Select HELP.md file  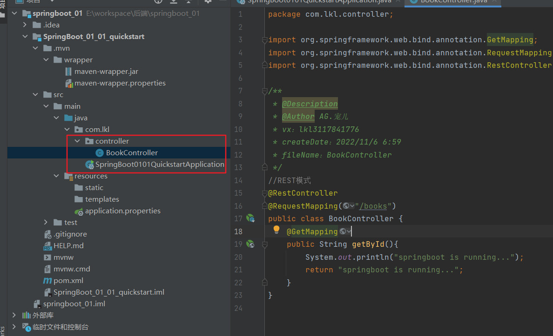click(x=68, y=246)
